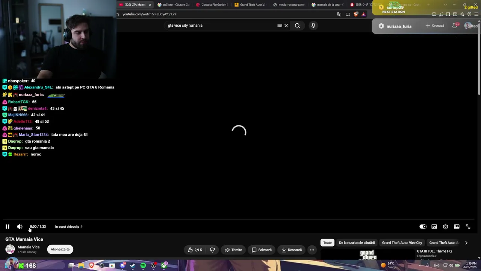The height and width of the screenshot is (271, 481).
Task: Click the browser address bar URL
Action: tap(150, 14)
